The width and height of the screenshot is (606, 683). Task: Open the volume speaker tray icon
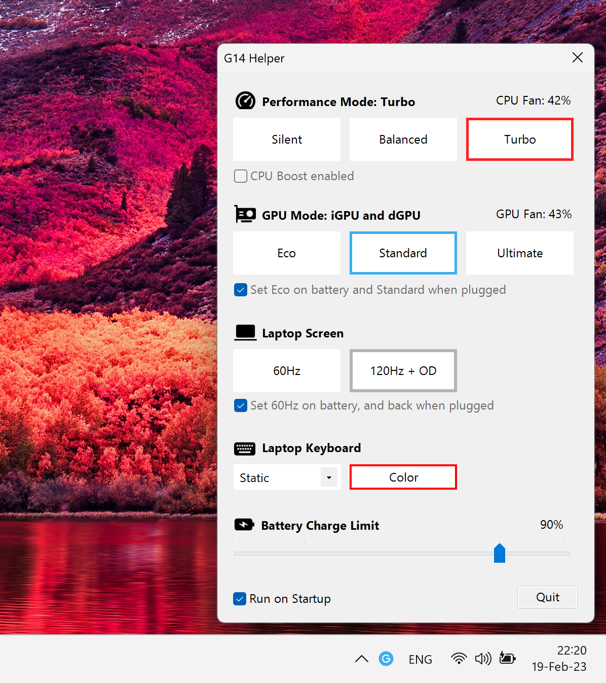coord(483,659)
